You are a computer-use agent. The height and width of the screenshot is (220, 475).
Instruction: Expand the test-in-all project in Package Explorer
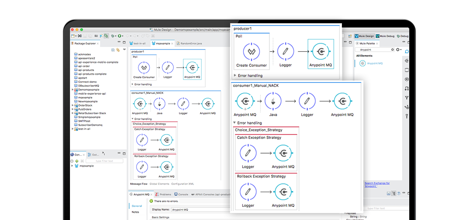(x=73, y=129)
